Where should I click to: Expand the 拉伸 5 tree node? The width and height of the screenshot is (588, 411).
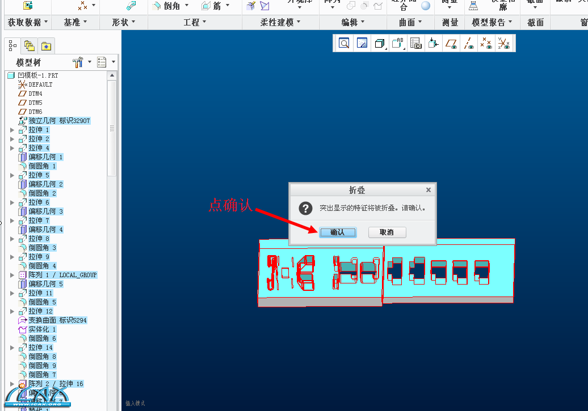pyautogui.click(x=12, y=175)
